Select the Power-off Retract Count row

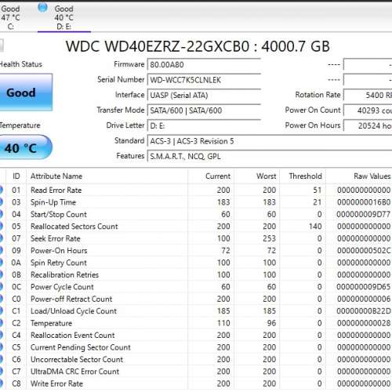pos(196,299)
